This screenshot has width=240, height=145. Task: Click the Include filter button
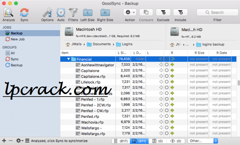pyautogui.click(x=180, y=12)
